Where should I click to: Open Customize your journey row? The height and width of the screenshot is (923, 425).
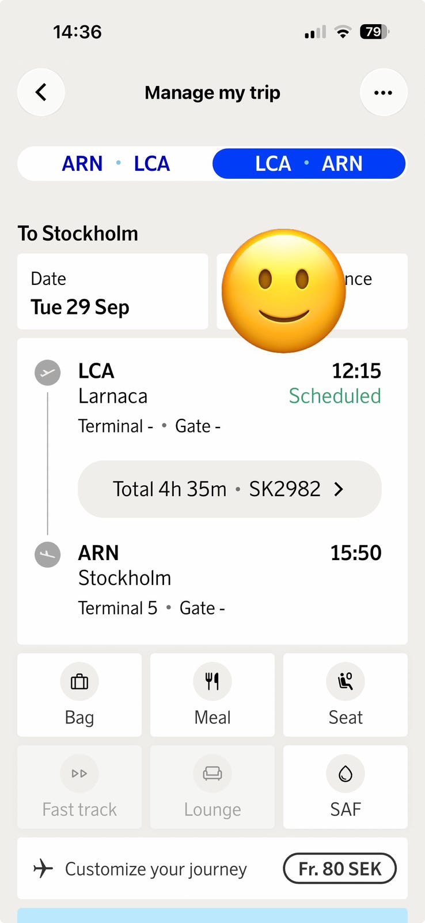pos(212,868)
